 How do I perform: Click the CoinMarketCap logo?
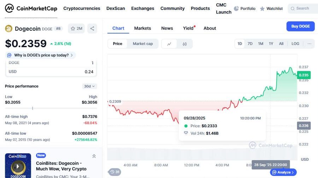tap(31, 8)
